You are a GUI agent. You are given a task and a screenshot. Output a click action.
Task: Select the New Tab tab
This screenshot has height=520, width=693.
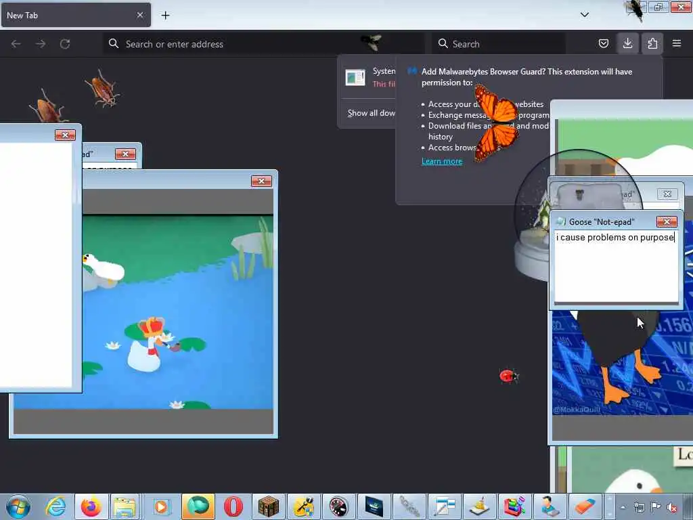76,15
